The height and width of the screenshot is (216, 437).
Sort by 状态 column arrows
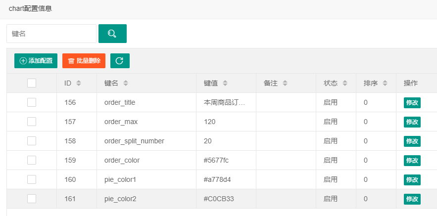(x=345, y=83)
